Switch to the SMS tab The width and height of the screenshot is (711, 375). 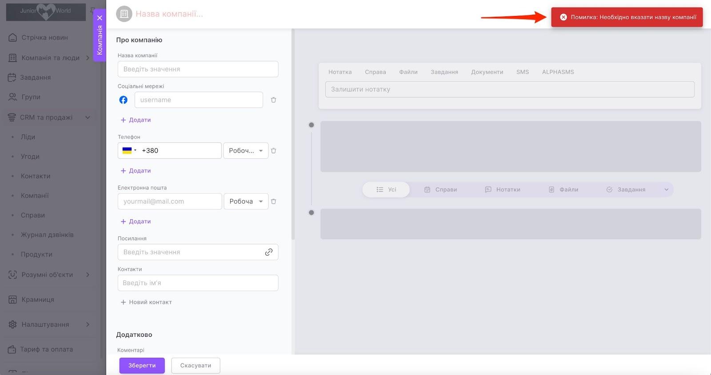click(x=523, y=72)
